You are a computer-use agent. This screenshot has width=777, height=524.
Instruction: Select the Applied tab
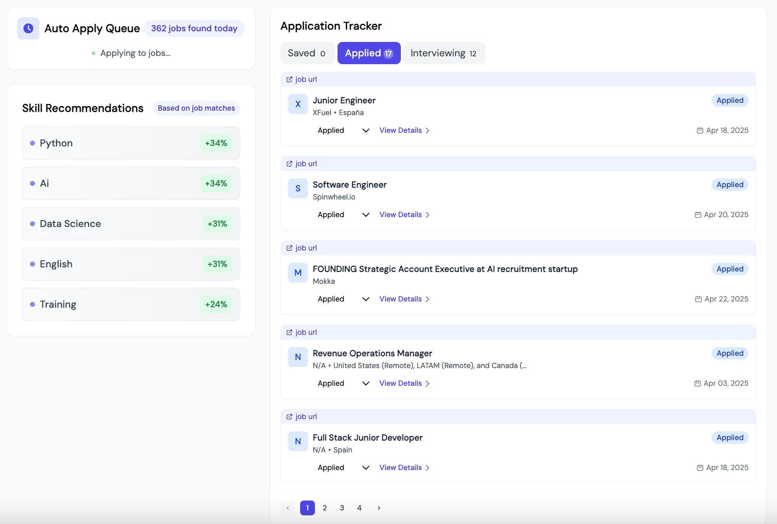click(369, 53)
